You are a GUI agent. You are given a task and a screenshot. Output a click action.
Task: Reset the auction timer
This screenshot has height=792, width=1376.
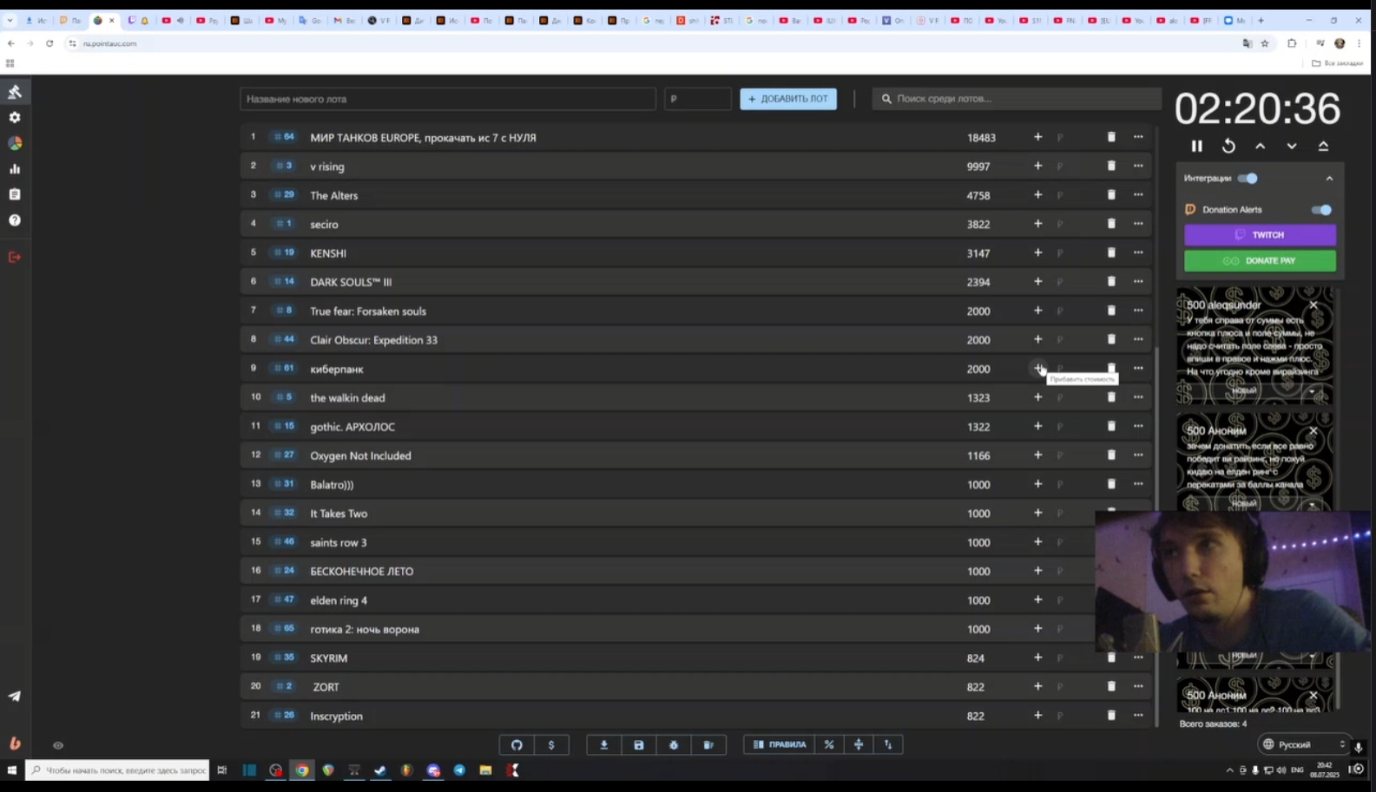tap(1228, 146)
